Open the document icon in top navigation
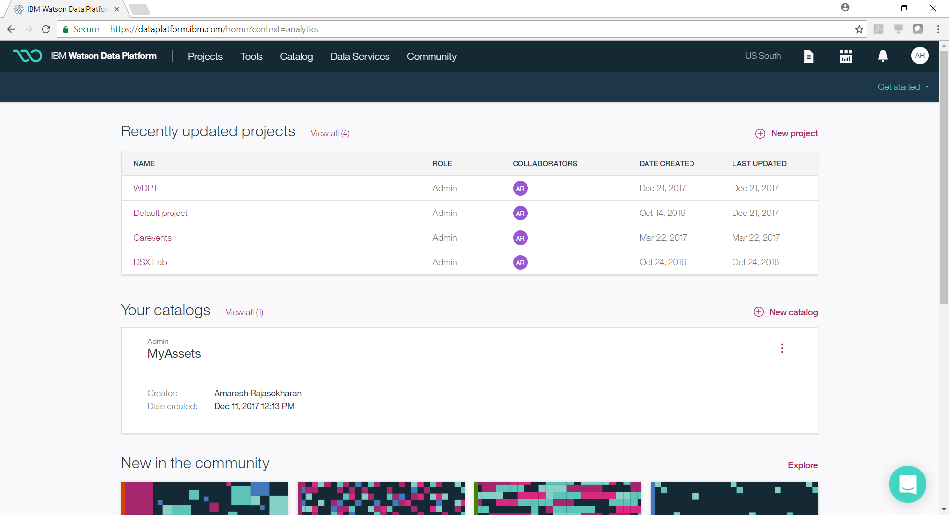This screenshot has height=515, width=949. tap(809, 56)
